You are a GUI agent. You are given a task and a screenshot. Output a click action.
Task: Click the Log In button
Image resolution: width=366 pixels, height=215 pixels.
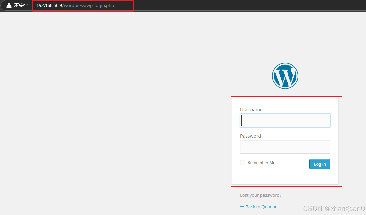(x=320, y=164)
